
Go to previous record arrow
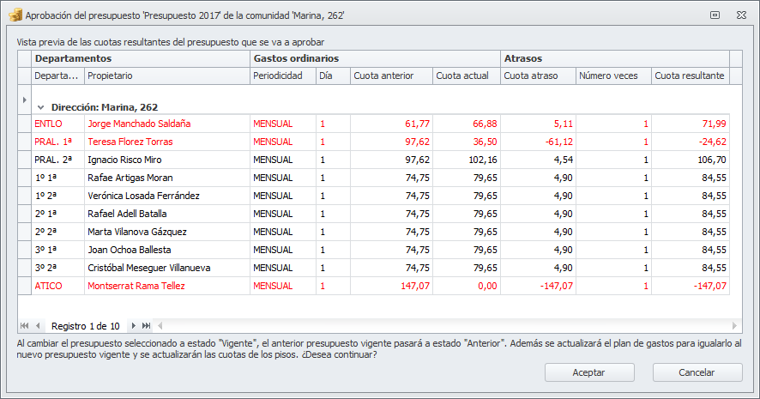click(x=38, y=326)
